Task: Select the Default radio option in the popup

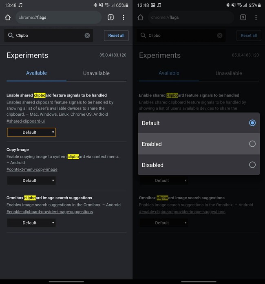Action: tap(252, 123)
